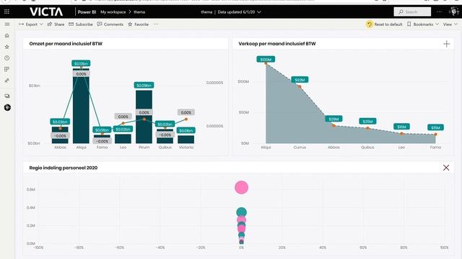The width and height of the screenshot is (462, 259).
Task: Open toolbar more options ellipsis
Action: pos(156,24)
